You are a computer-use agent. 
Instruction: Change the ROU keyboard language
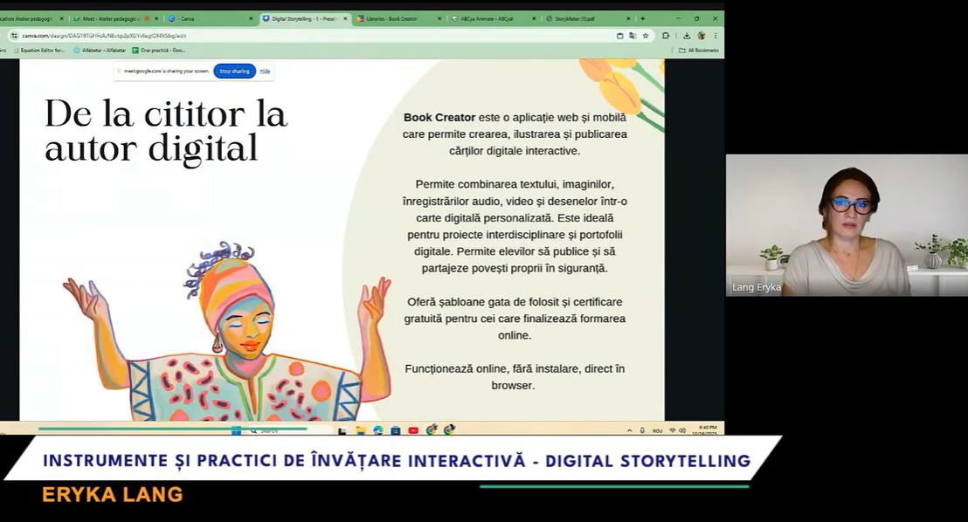[658, 430]
